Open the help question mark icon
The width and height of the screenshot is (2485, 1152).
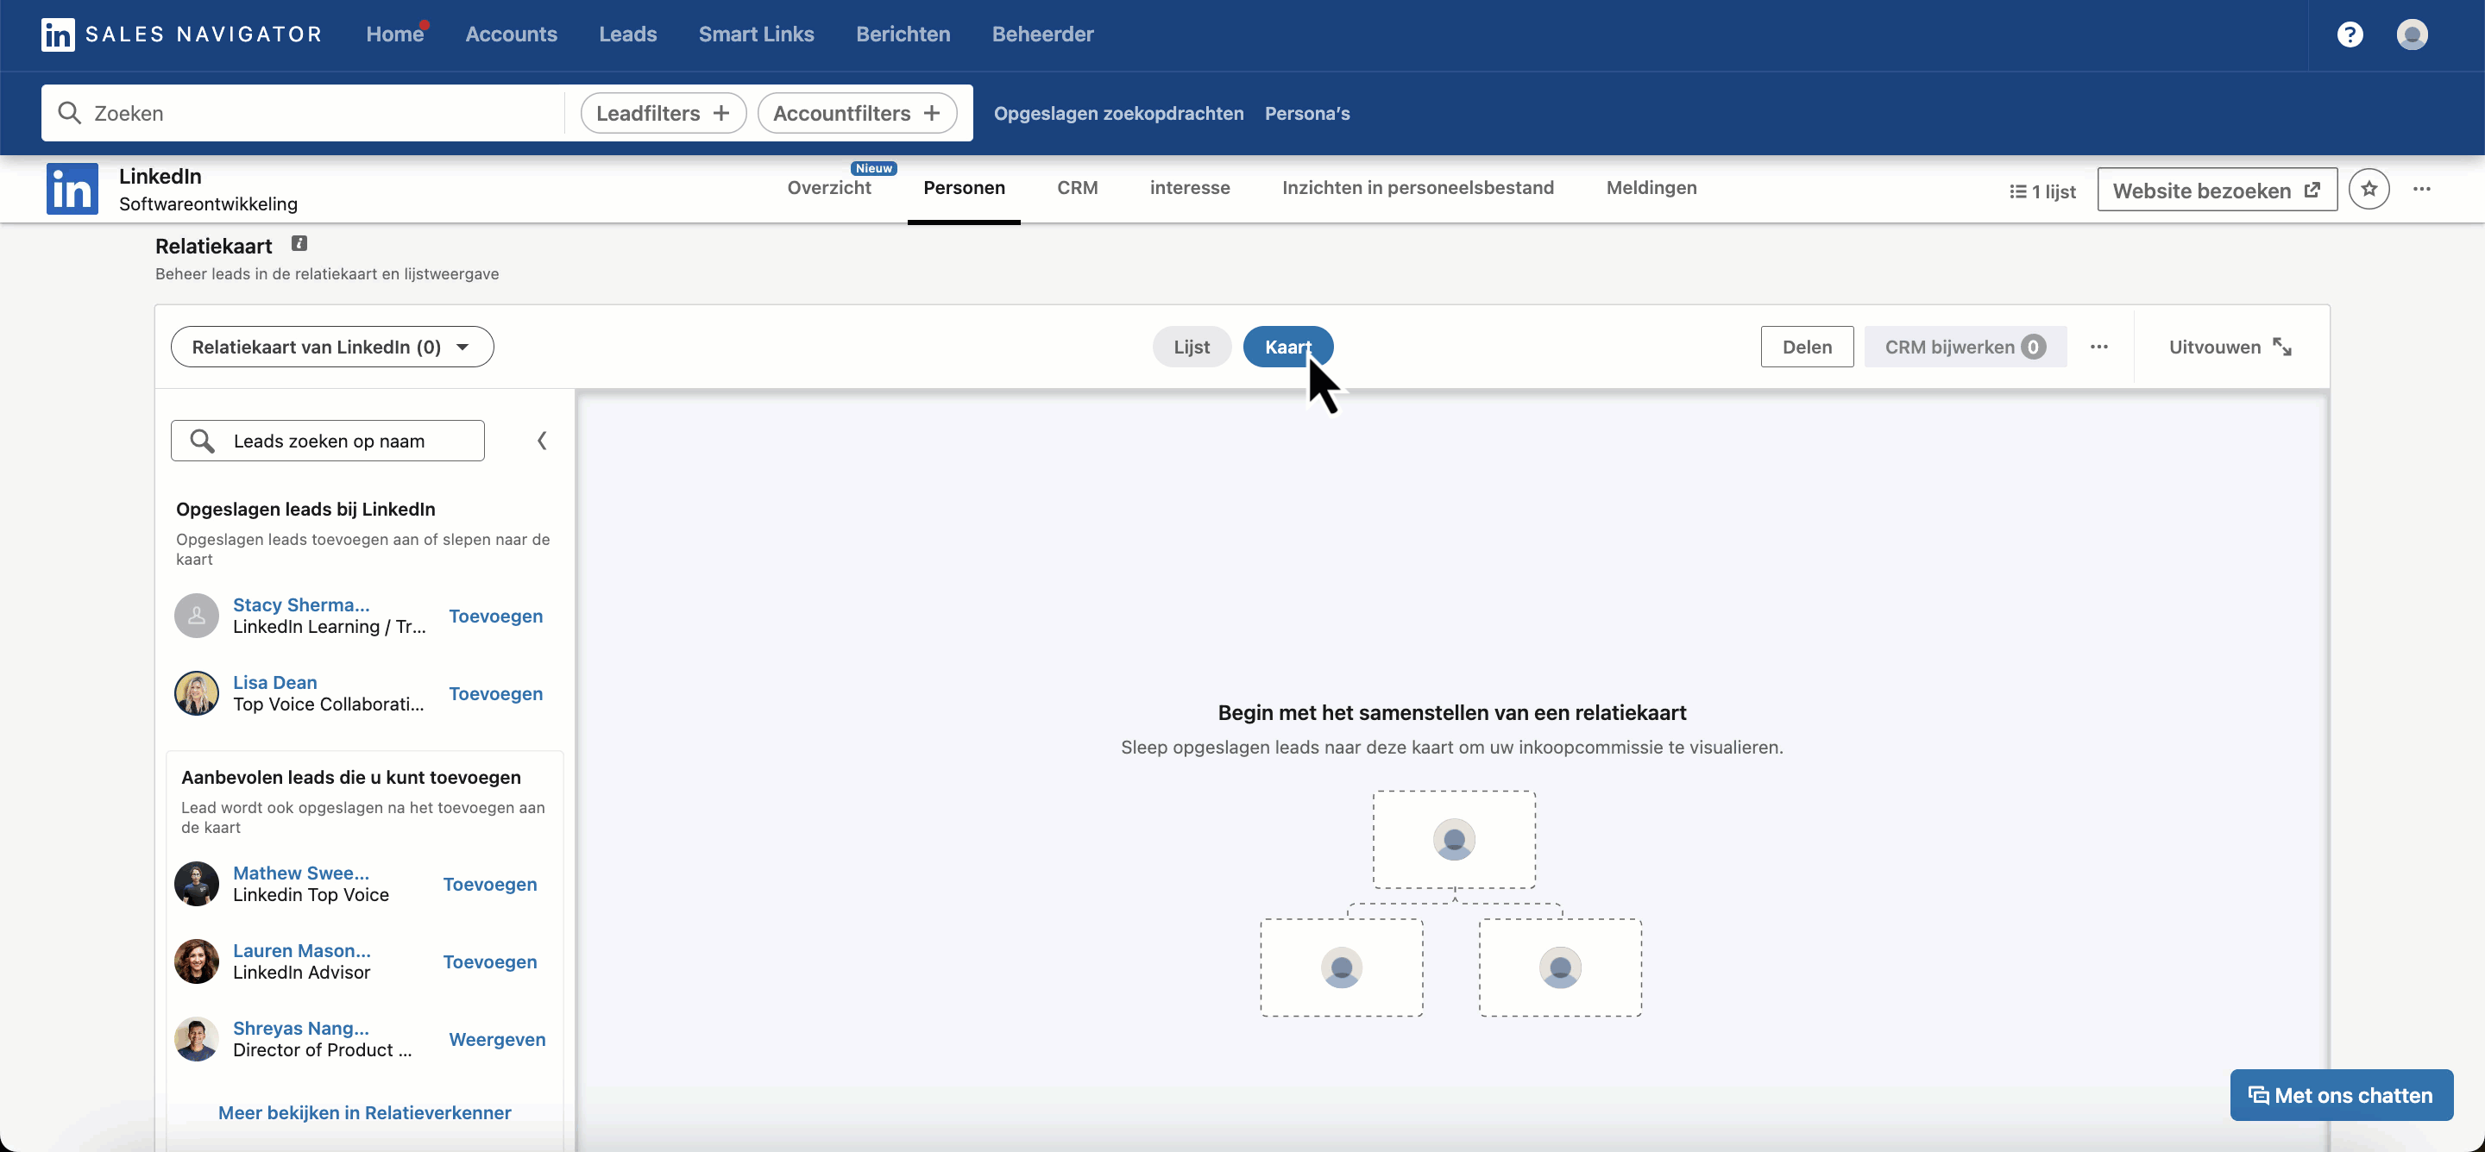[2350, 34]
